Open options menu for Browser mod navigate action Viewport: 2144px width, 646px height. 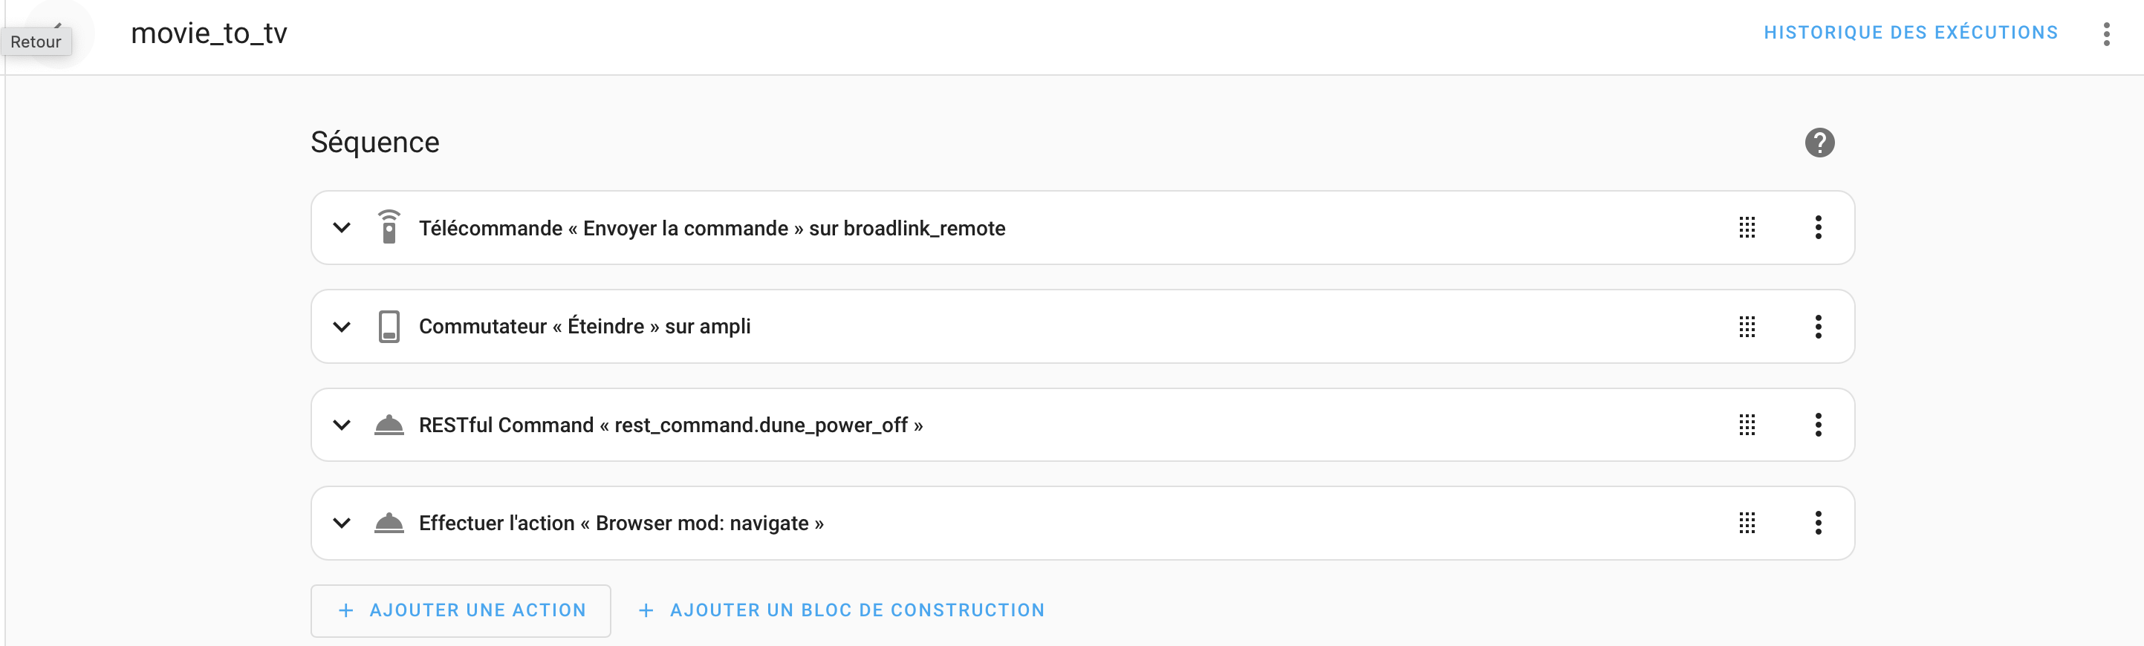pyautogui.click(x=1818, y=523)
